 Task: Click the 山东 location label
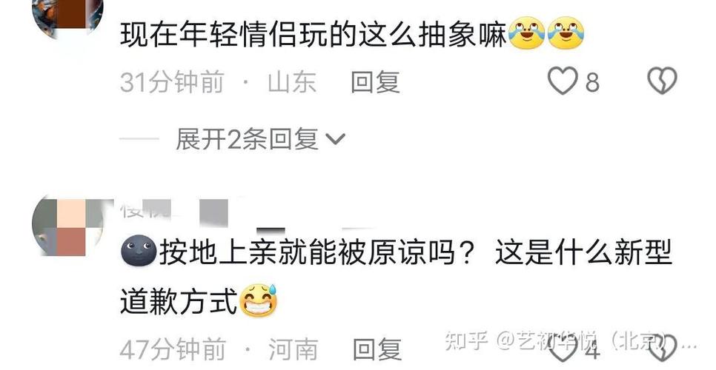(292, 82)
